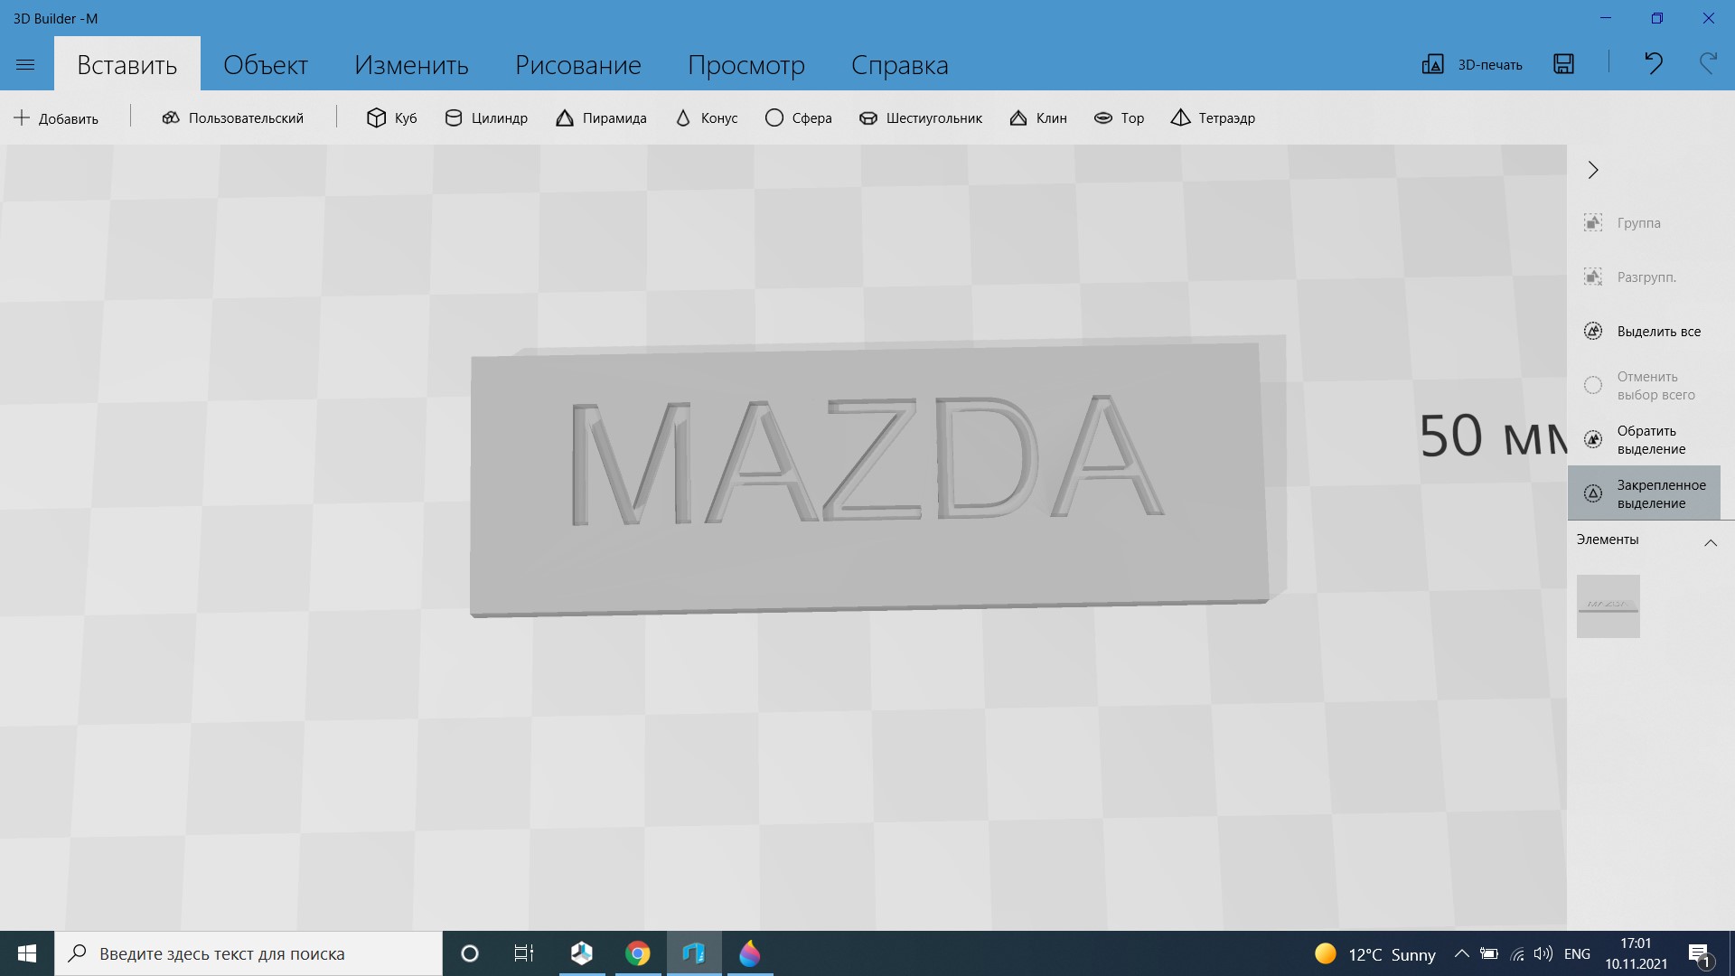The width and height of the screenshot is (1735, 976).
Task: Show hidden system tray icons
Action: pos(1461,953)
